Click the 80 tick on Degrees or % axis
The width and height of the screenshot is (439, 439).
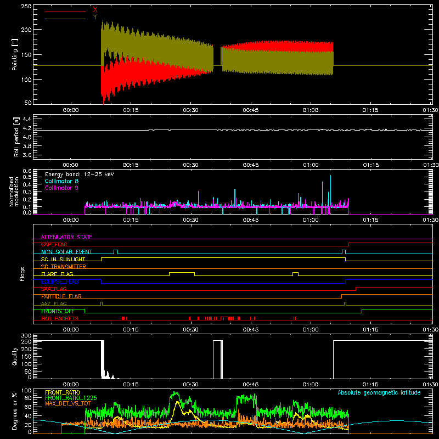point(28,398)
